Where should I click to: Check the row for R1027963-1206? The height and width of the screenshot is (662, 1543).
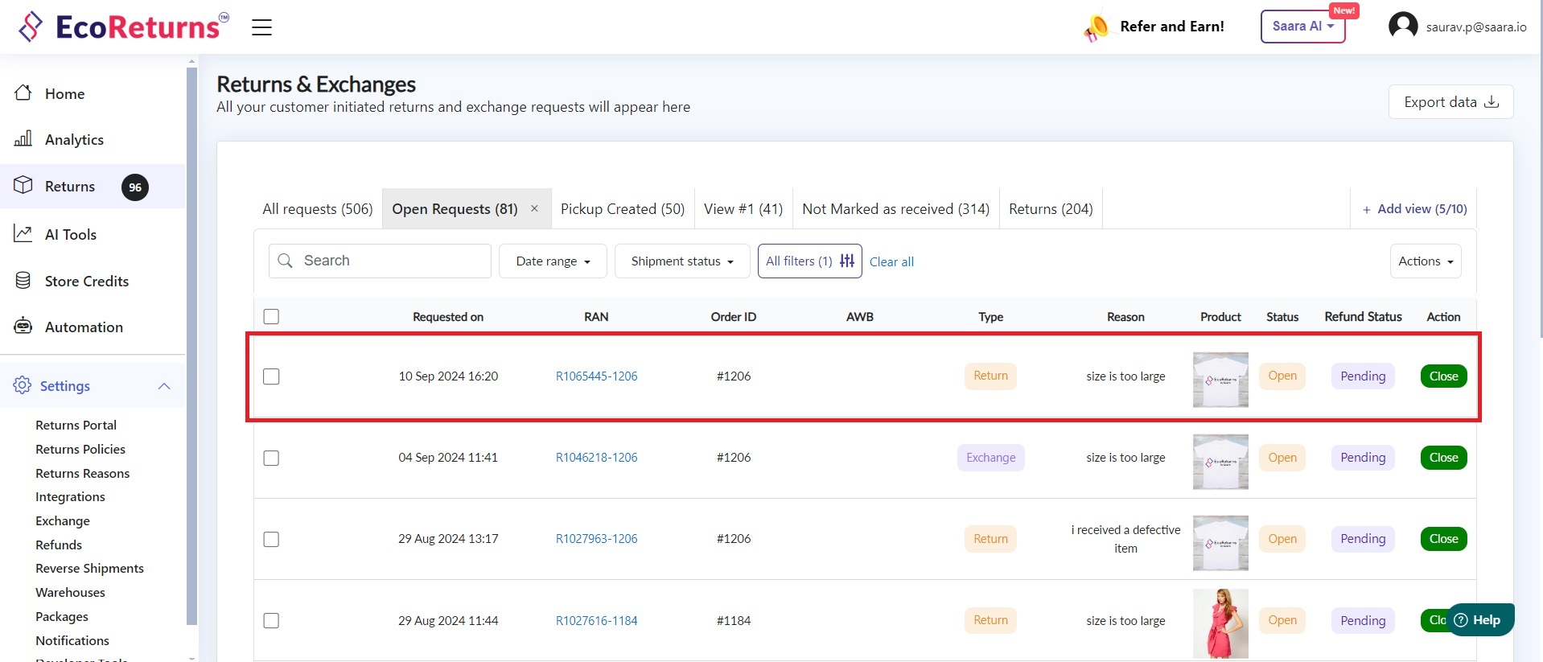pyautogui.click(x=271, y=539)
